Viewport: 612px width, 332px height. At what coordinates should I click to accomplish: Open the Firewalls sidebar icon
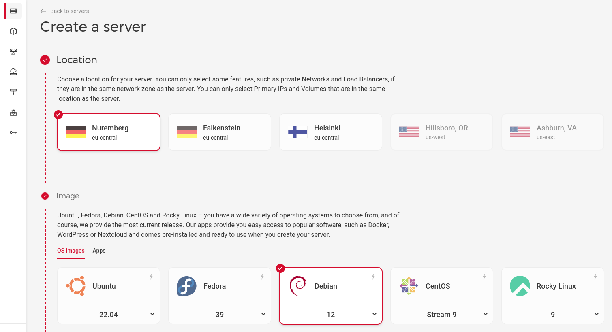pos(13,112)
